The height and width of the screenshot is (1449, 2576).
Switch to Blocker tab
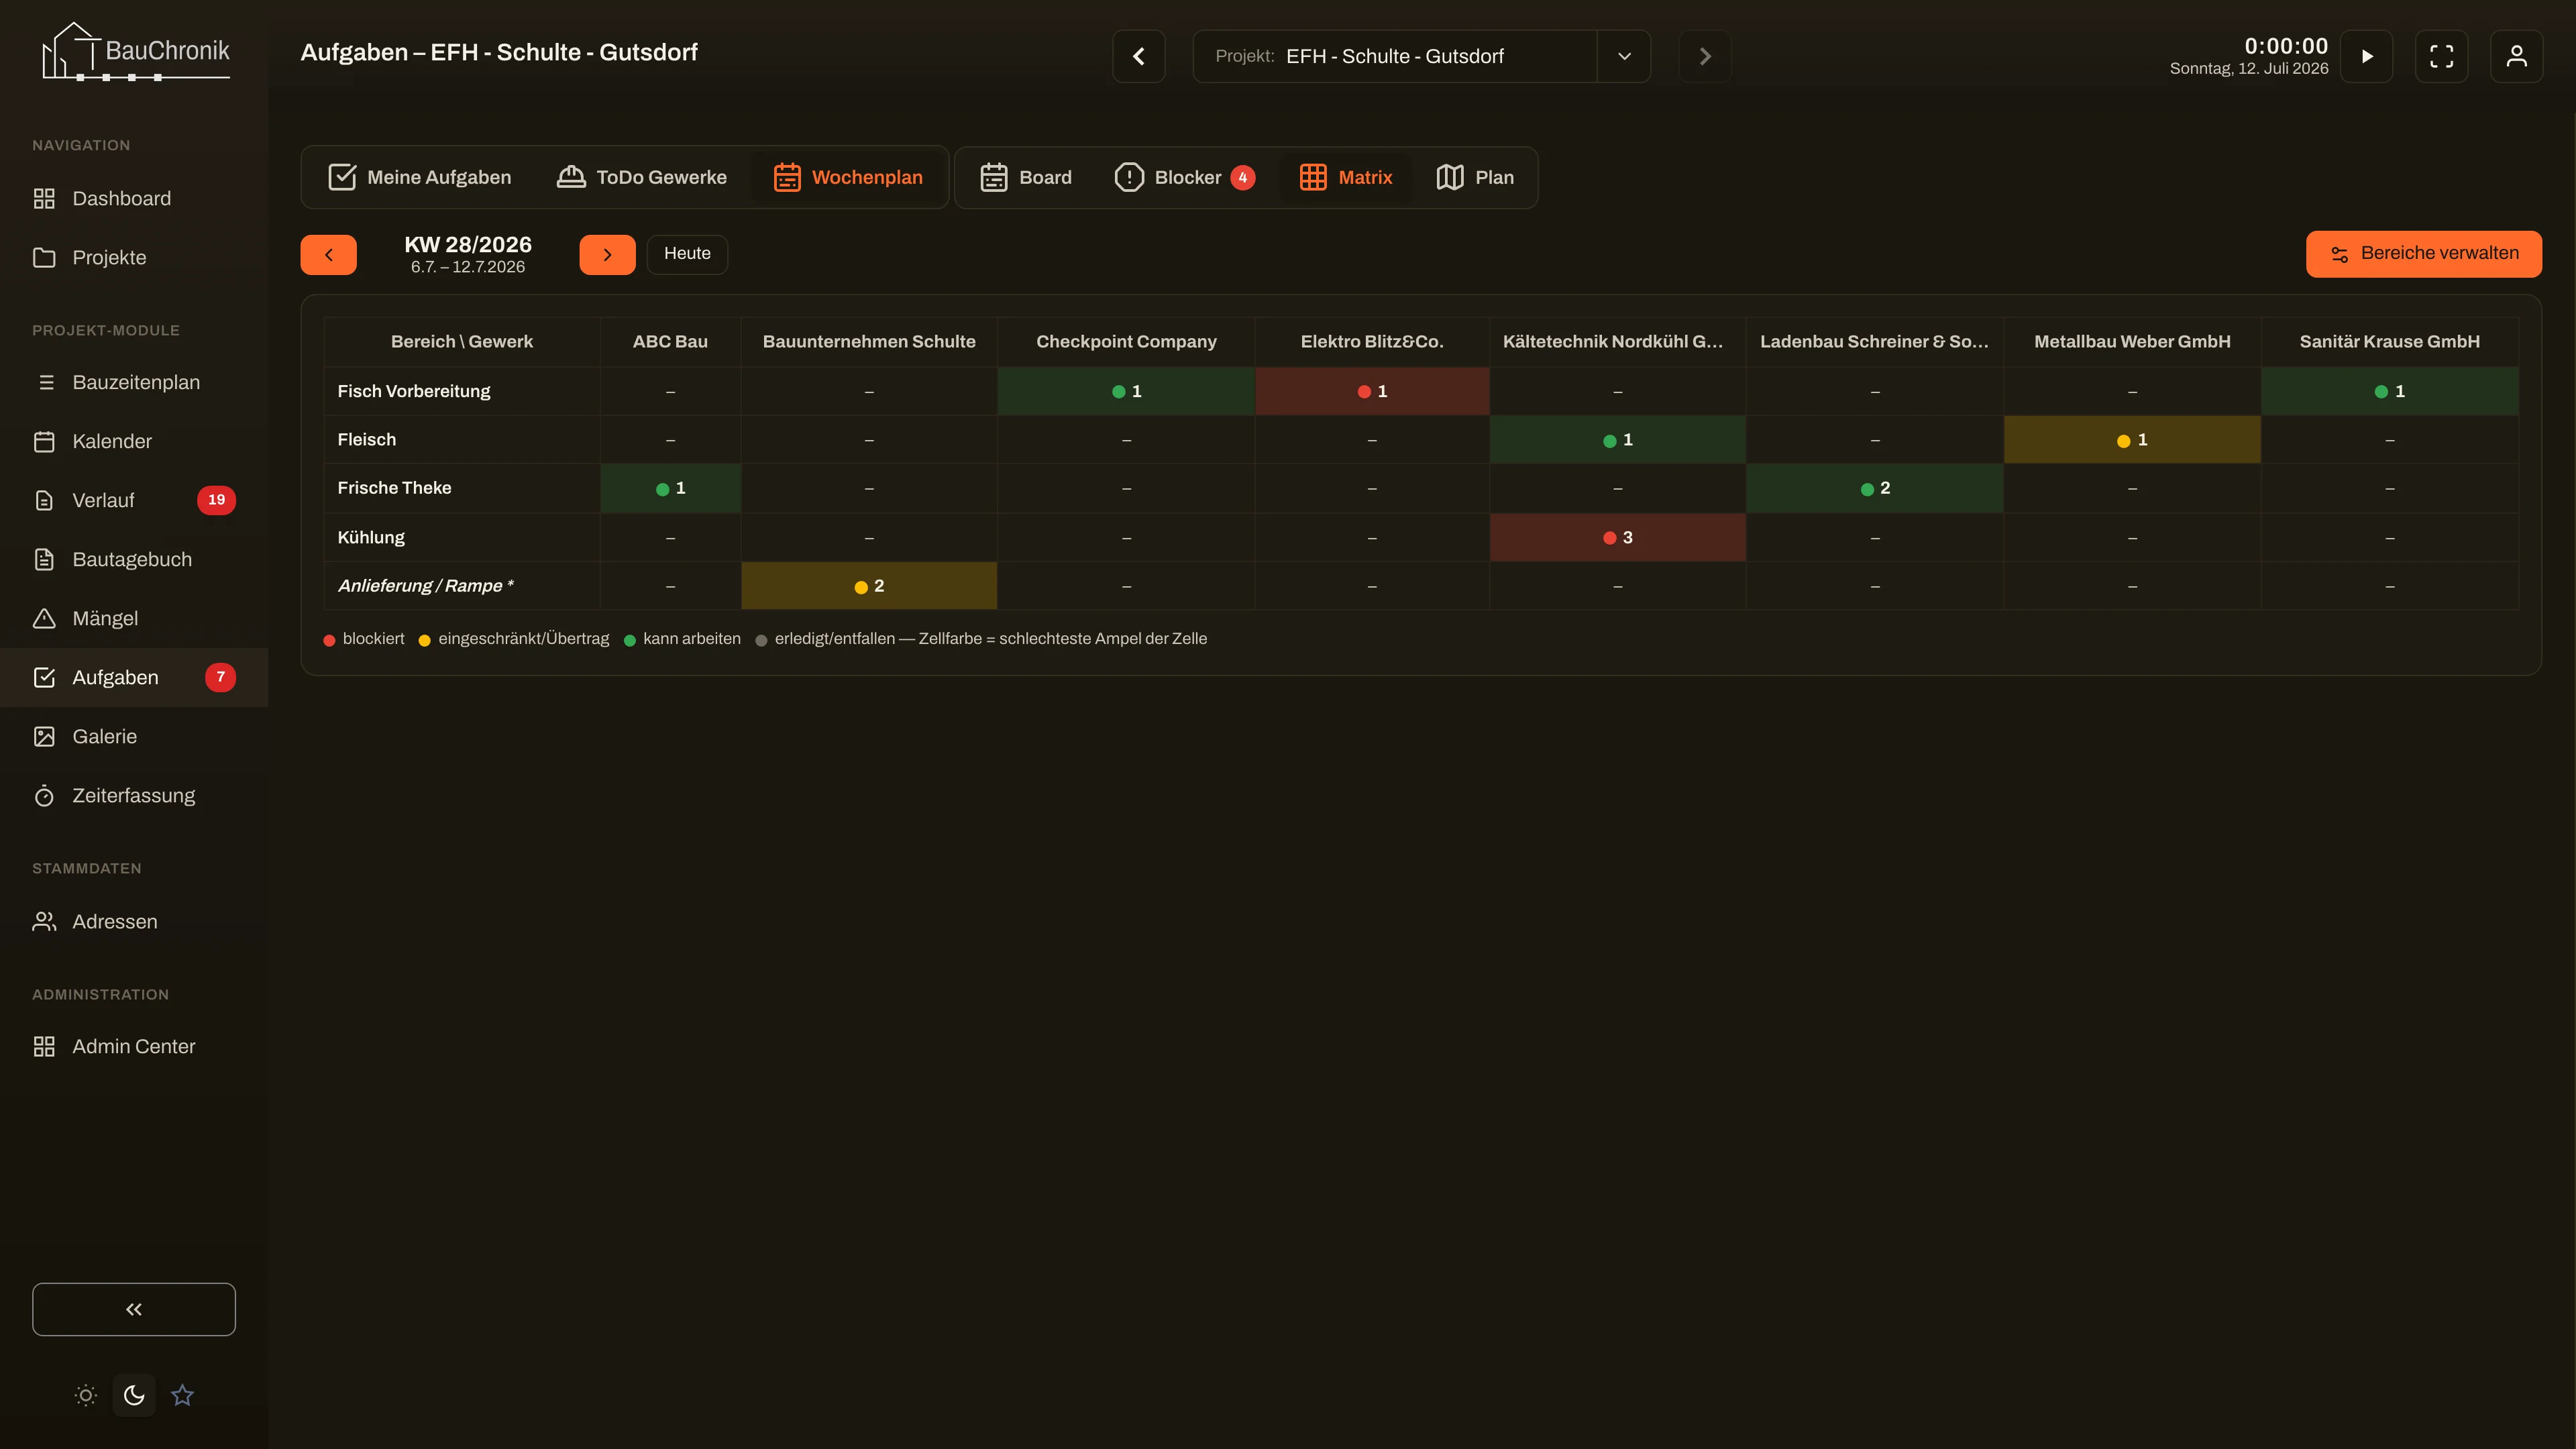click(1185, 177)
